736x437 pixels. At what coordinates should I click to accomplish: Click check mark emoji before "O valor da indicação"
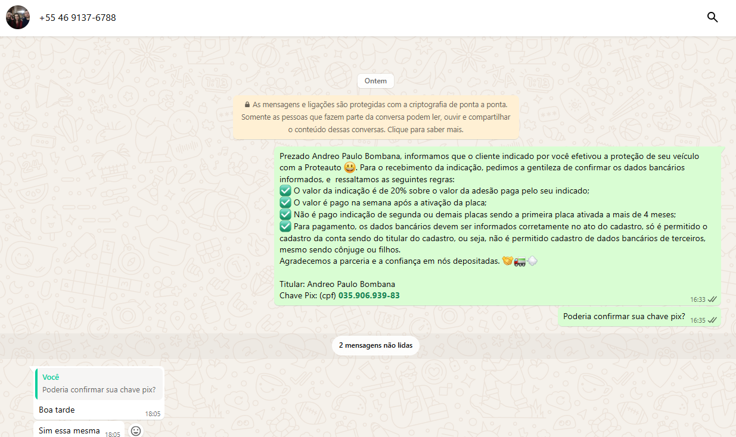(285, 191)
